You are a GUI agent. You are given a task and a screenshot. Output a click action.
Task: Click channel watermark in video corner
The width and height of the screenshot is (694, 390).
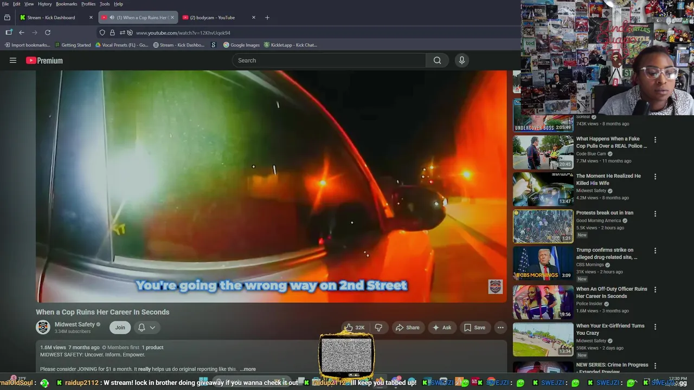(x=496, y=287)
